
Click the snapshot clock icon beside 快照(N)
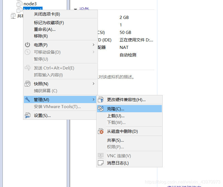coord(28,84)
